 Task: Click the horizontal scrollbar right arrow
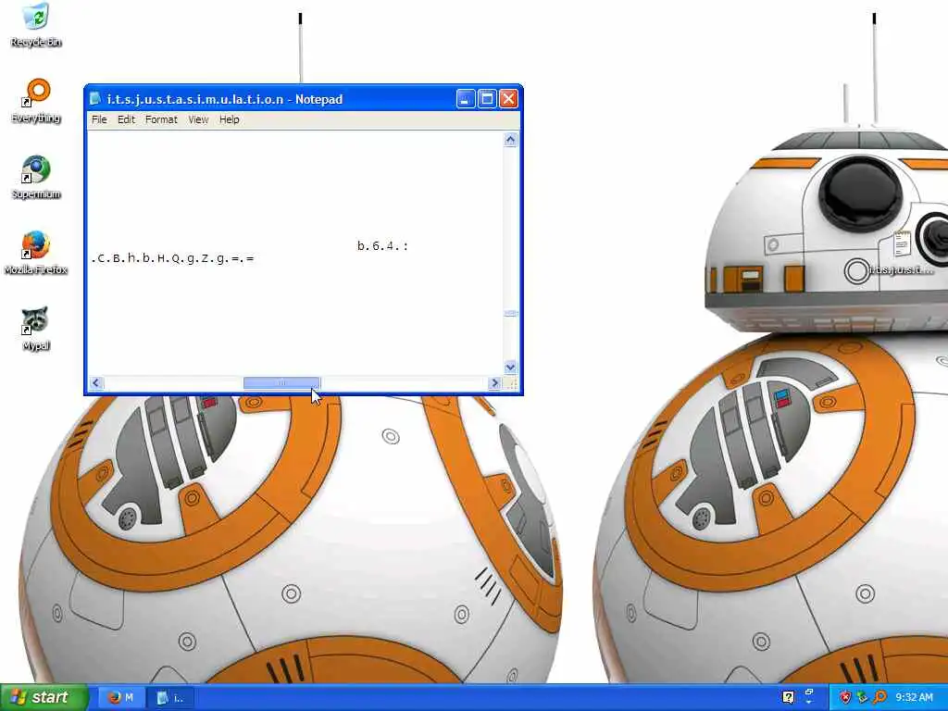pyautogui.click(x=495, y=382)
